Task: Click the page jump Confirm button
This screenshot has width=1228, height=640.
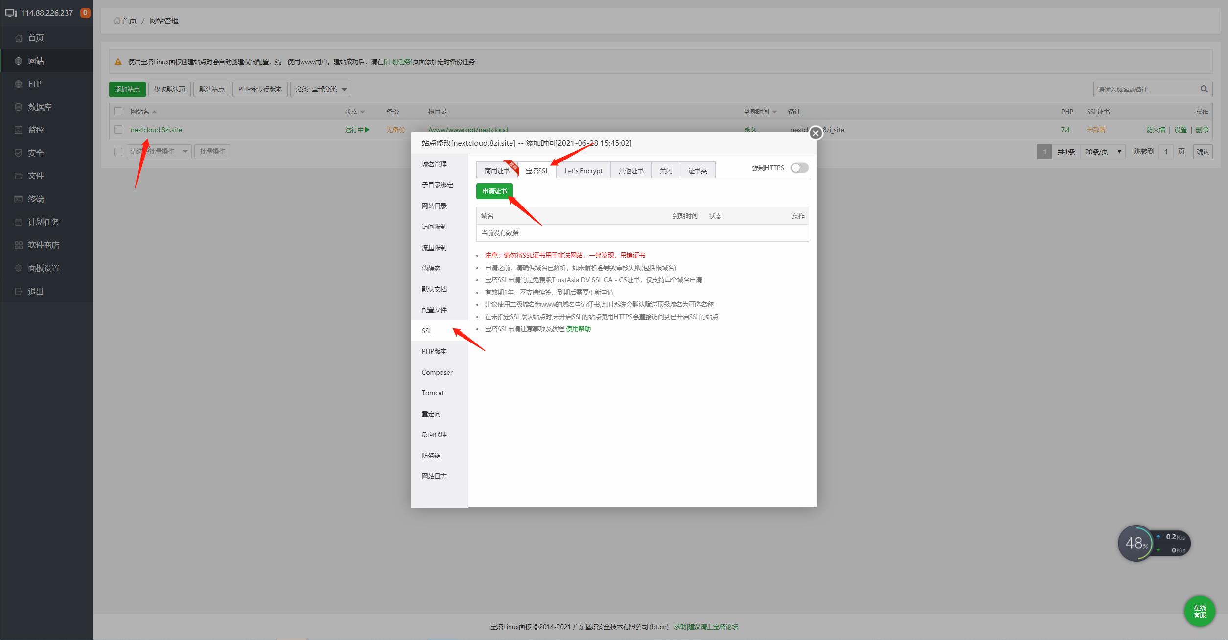Action: [x=1203, y=152]
